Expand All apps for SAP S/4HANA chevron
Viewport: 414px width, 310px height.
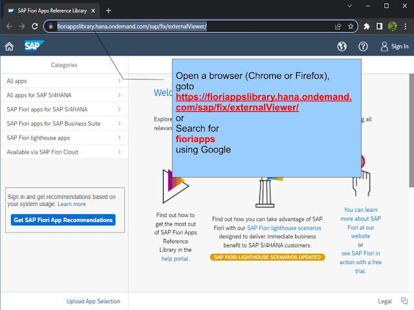pos(119,95)
